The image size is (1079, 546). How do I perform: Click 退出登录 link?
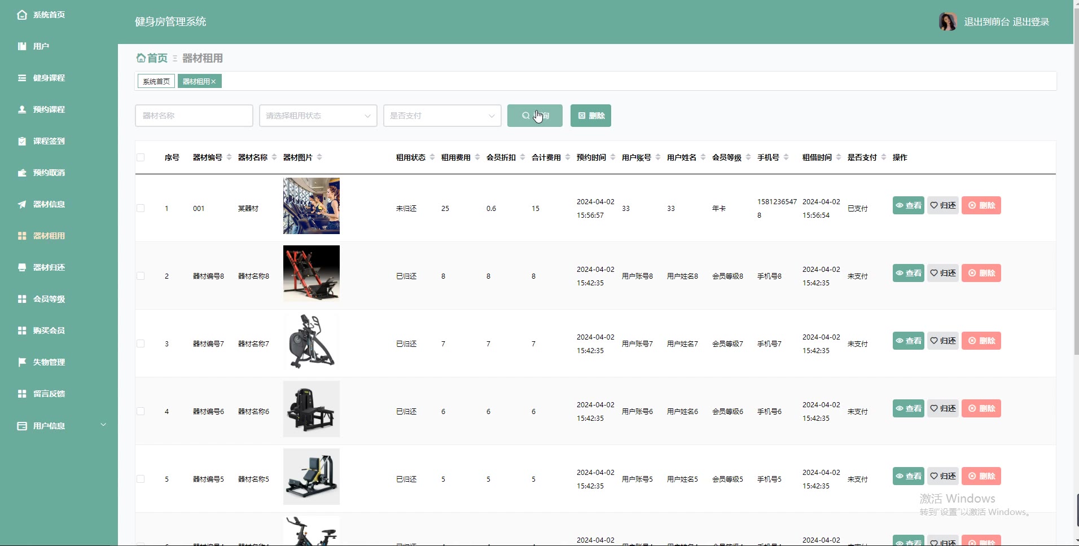click(x=1030, y=22)
